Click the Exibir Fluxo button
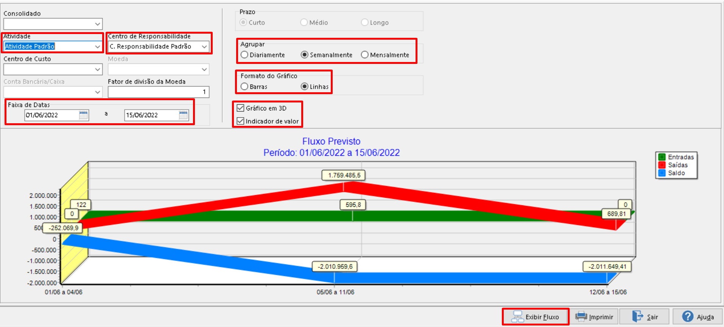Viewport: 724px width, 327px height. 535,317
